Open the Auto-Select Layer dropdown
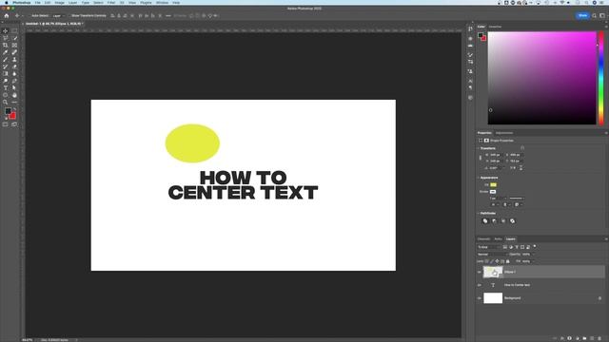Viewport: 609px width, 342px height. tap(58, 16)
